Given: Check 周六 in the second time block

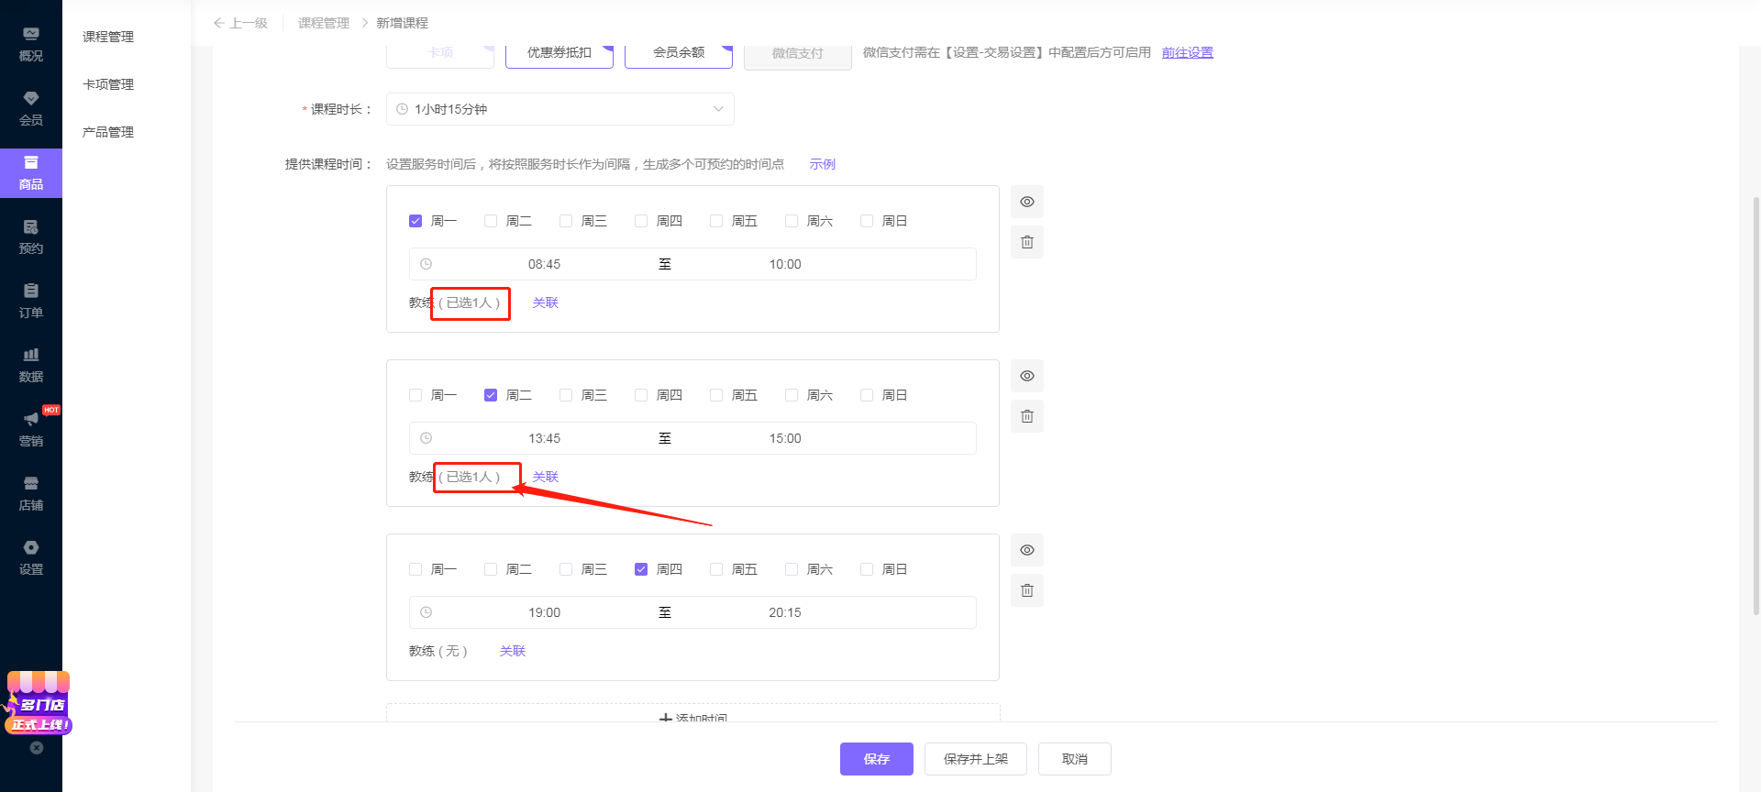Looking at the screenshot, I should [792, 395].
